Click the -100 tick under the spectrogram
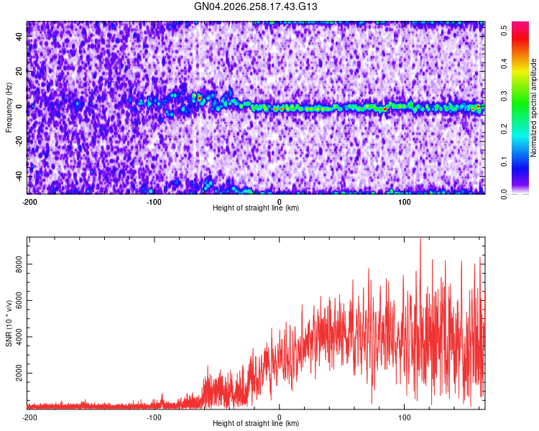The height and width of the screenshot is (431, 539). coord(154,202)
